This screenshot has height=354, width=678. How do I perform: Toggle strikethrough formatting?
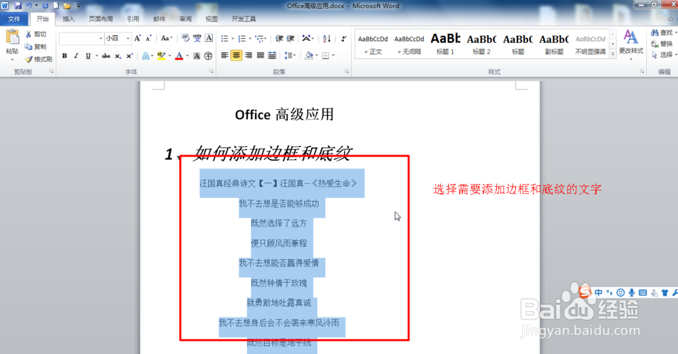pyautogui.click(x=106, y=56)
